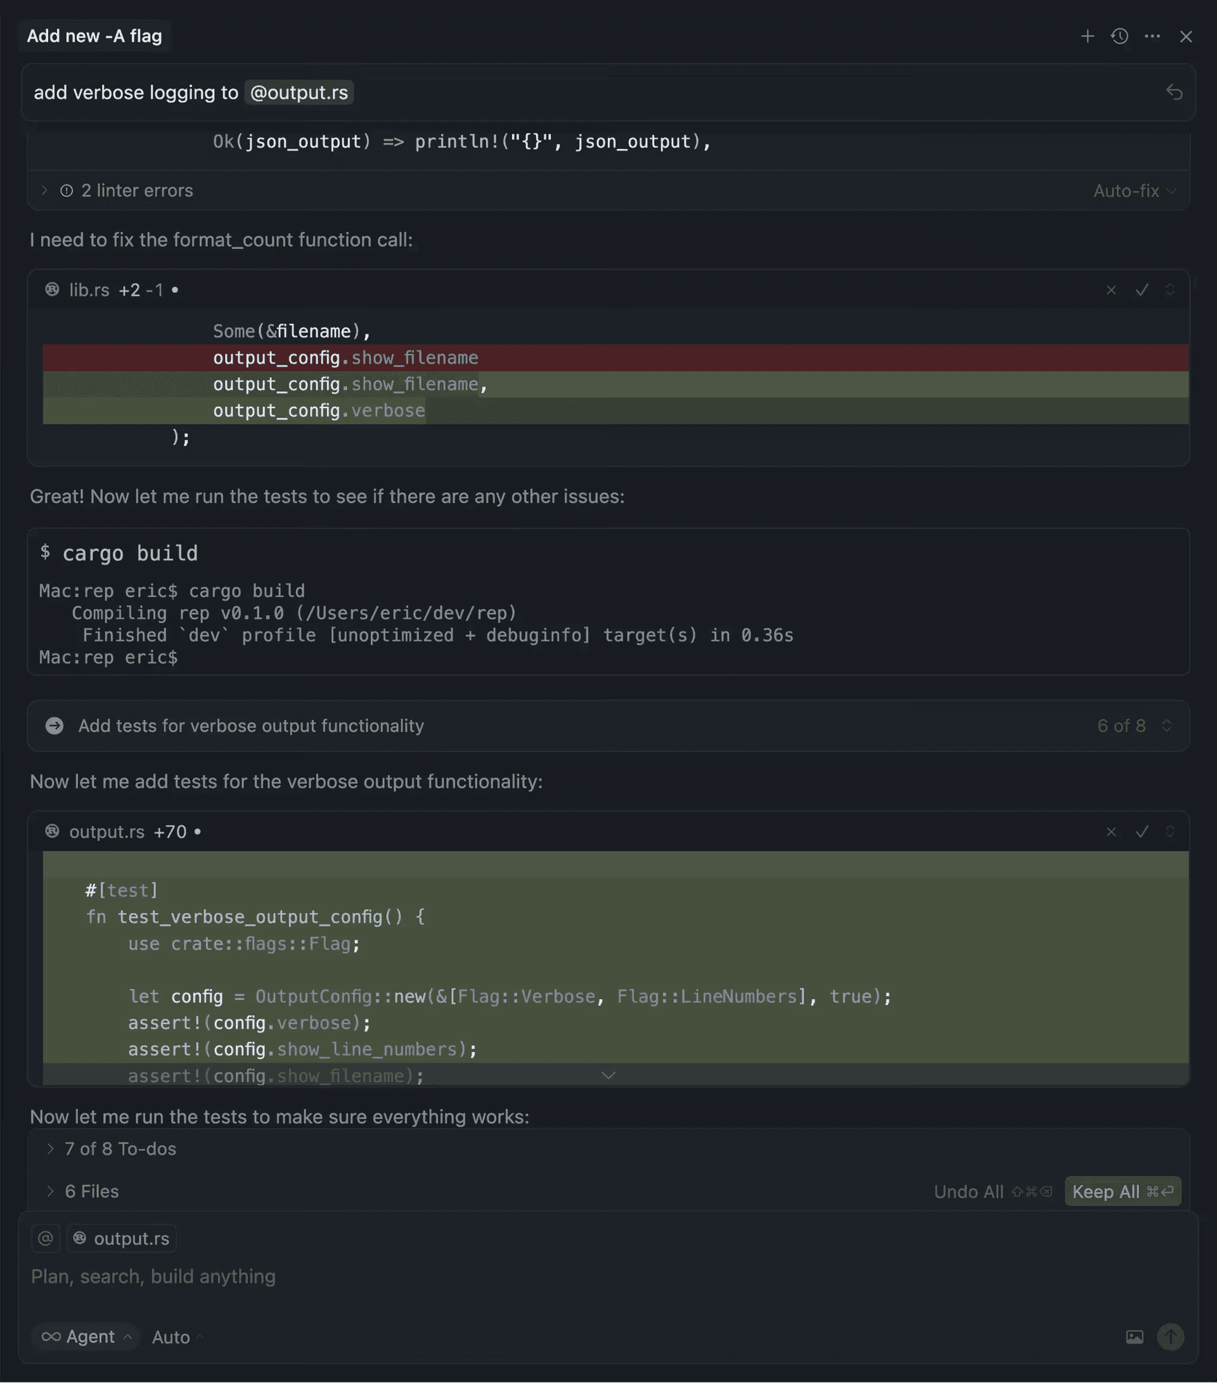Click the Keep All button
This screenshot has width=1217, height=1384.
coord(1122,1192)
